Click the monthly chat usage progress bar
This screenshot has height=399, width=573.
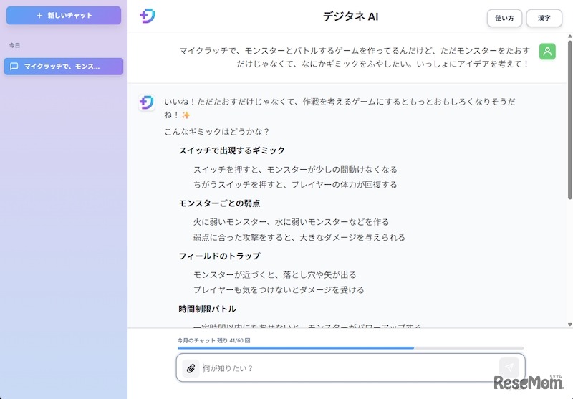pos(350,348)
